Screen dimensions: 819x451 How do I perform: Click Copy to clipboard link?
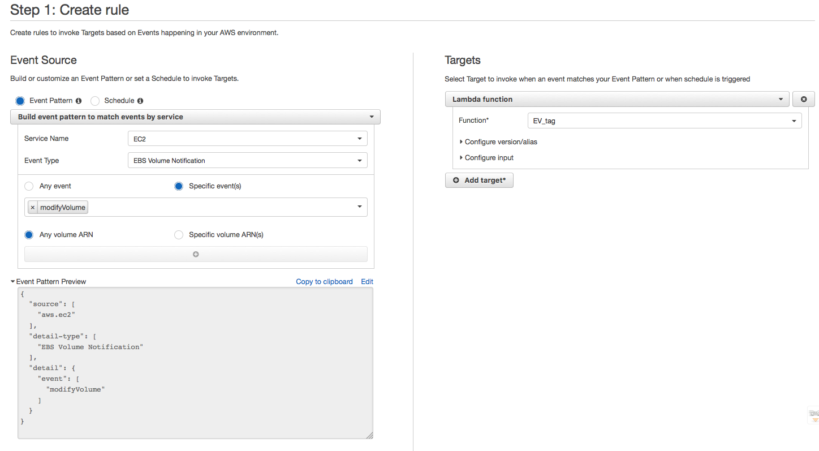pos(324,282)
